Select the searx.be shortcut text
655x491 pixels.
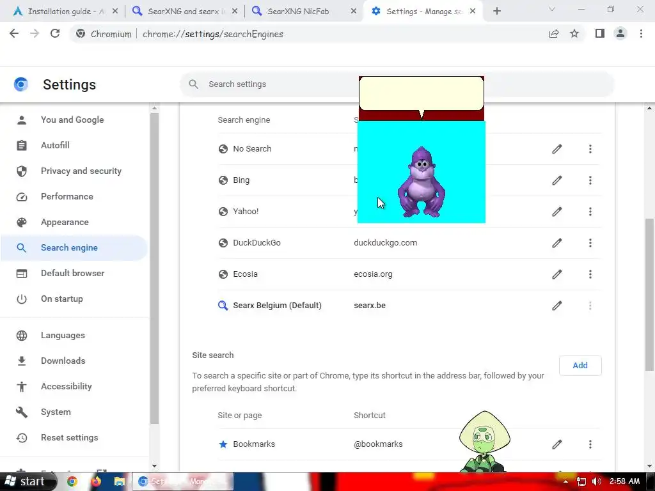tap(370, 306)
